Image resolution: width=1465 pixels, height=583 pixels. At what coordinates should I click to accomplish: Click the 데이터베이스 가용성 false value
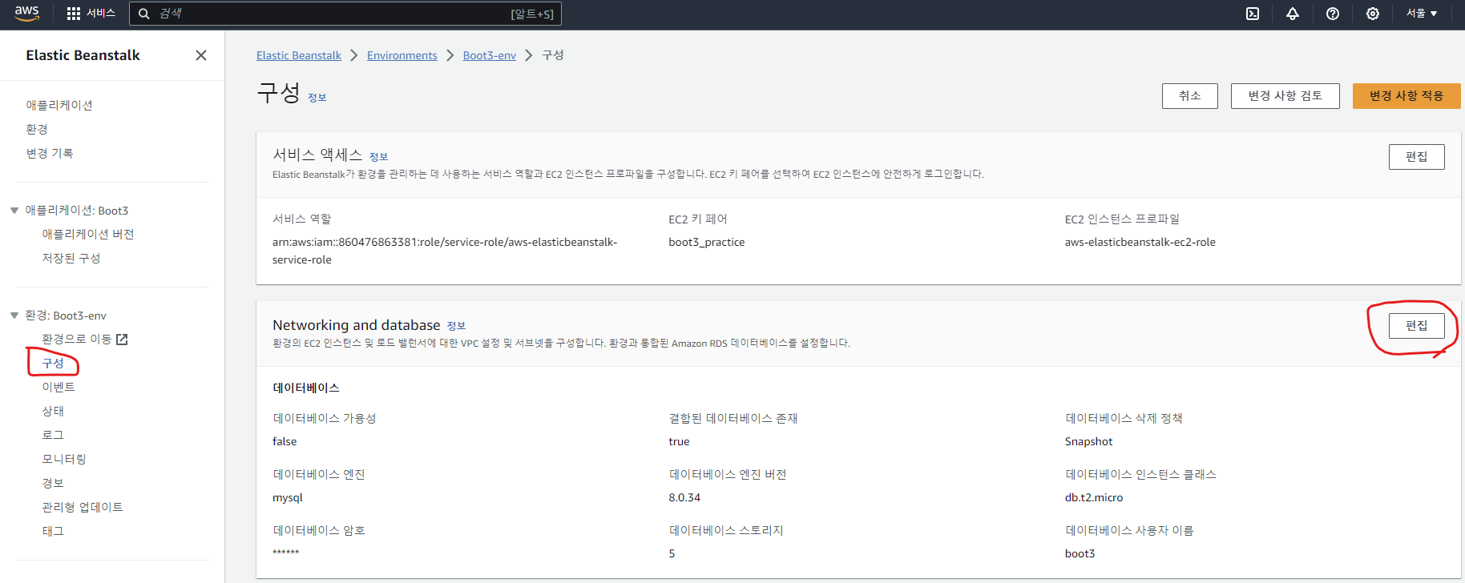pos(285,441)
